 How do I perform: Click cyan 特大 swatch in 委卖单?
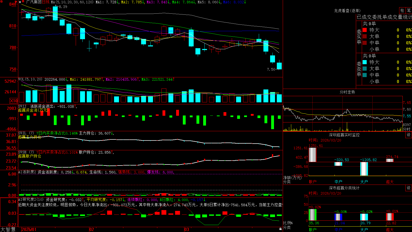point(365,62)
